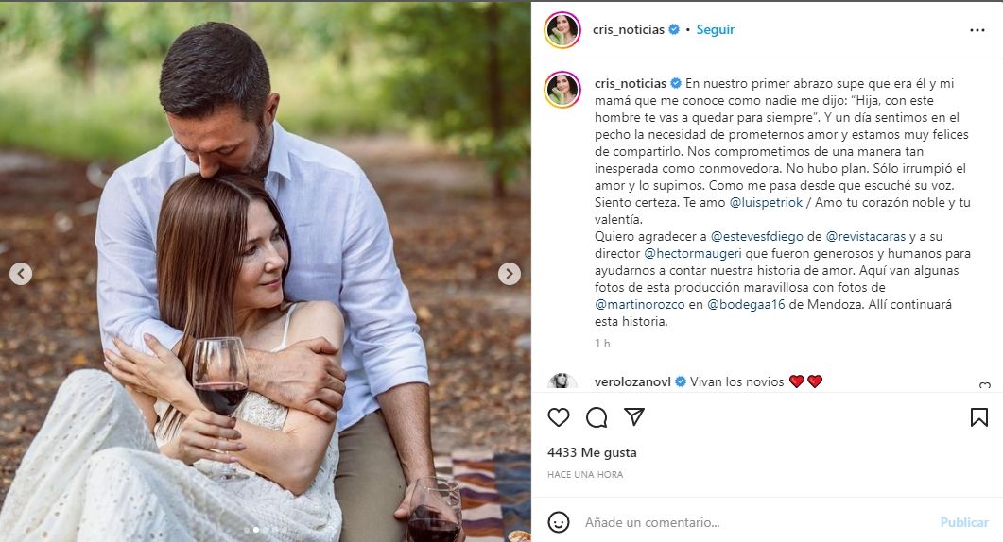
Task: Click the header profile picture of cris_noticias
Action: (x=562, y=30)
